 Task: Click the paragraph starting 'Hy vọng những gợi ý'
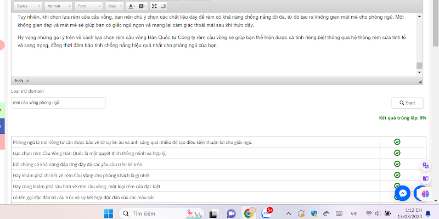[x=212, y=42]
